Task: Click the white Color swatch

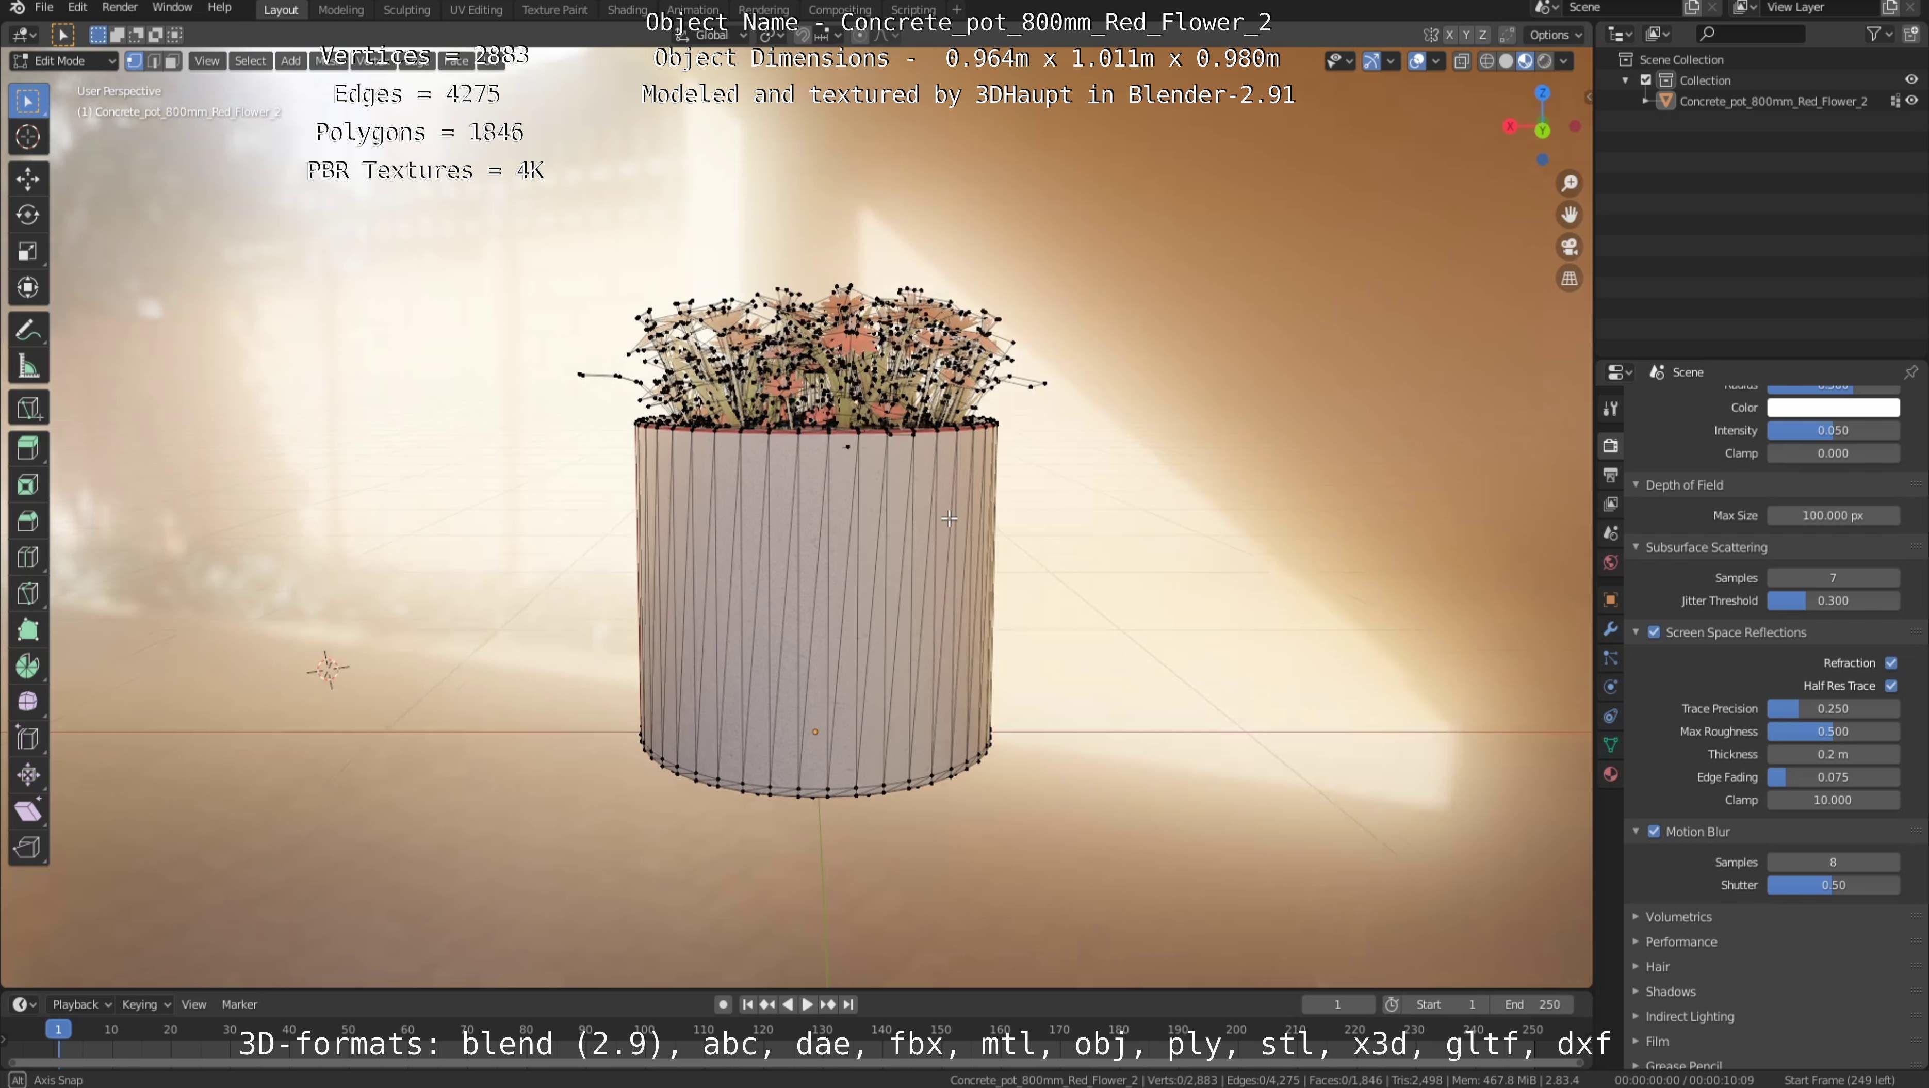Action: [x=1833, y=408]
